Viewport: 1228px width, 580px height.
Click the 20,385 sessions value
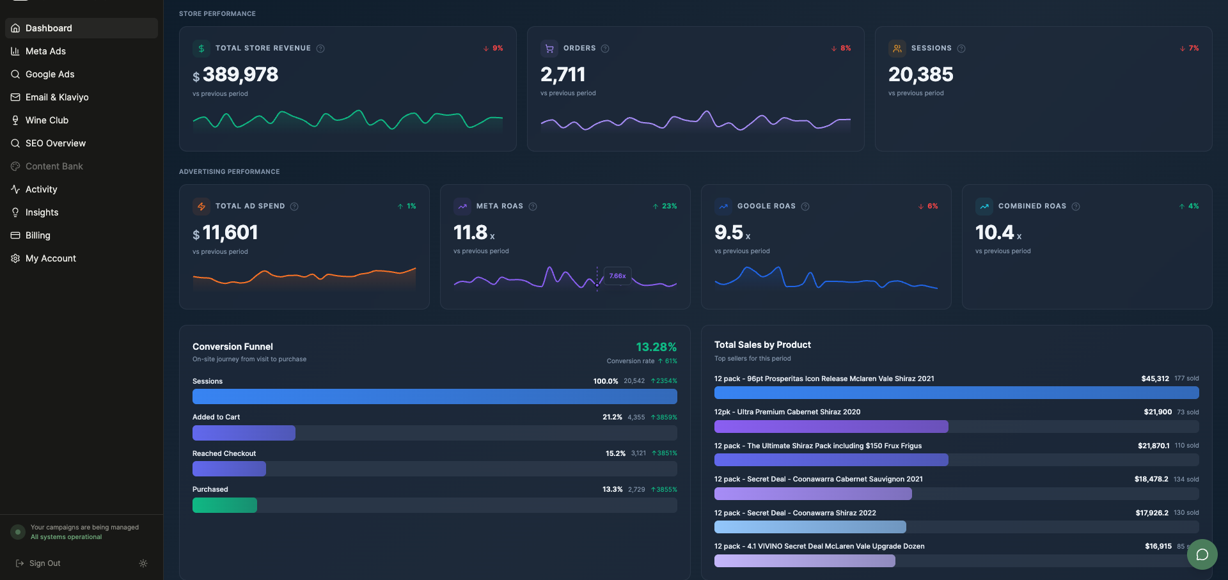[921, 75]
